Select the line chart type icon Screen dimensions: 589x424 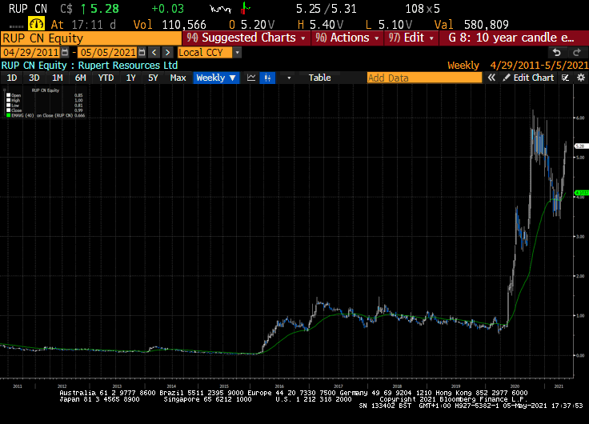251,78
